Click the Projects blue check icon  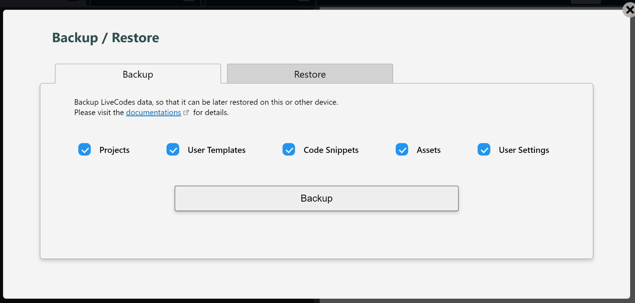coord(85,149)
